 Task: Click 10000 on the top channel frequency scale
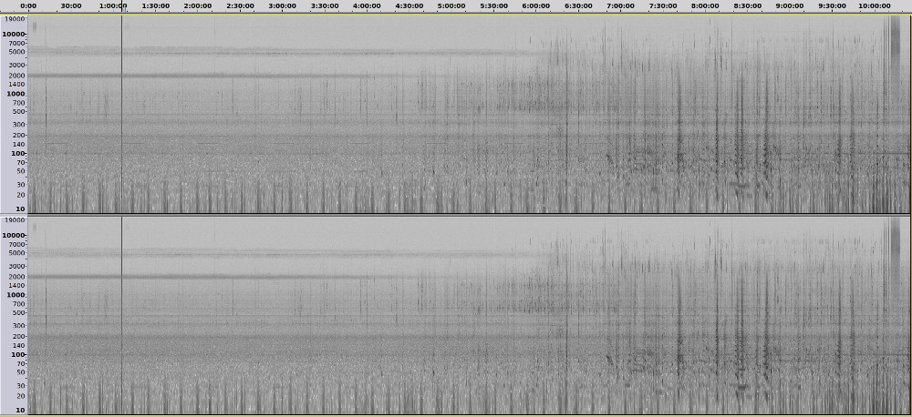(x=13, y=34)
